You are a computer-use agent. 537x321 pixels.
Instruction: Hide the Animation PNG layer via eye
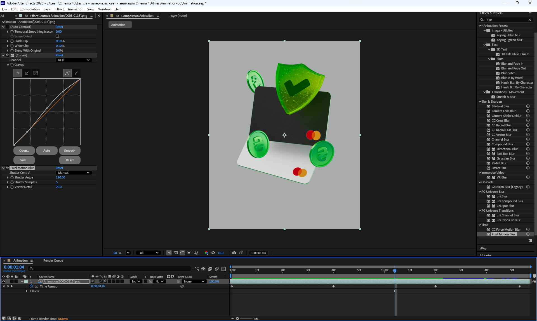tap(4, 281)
